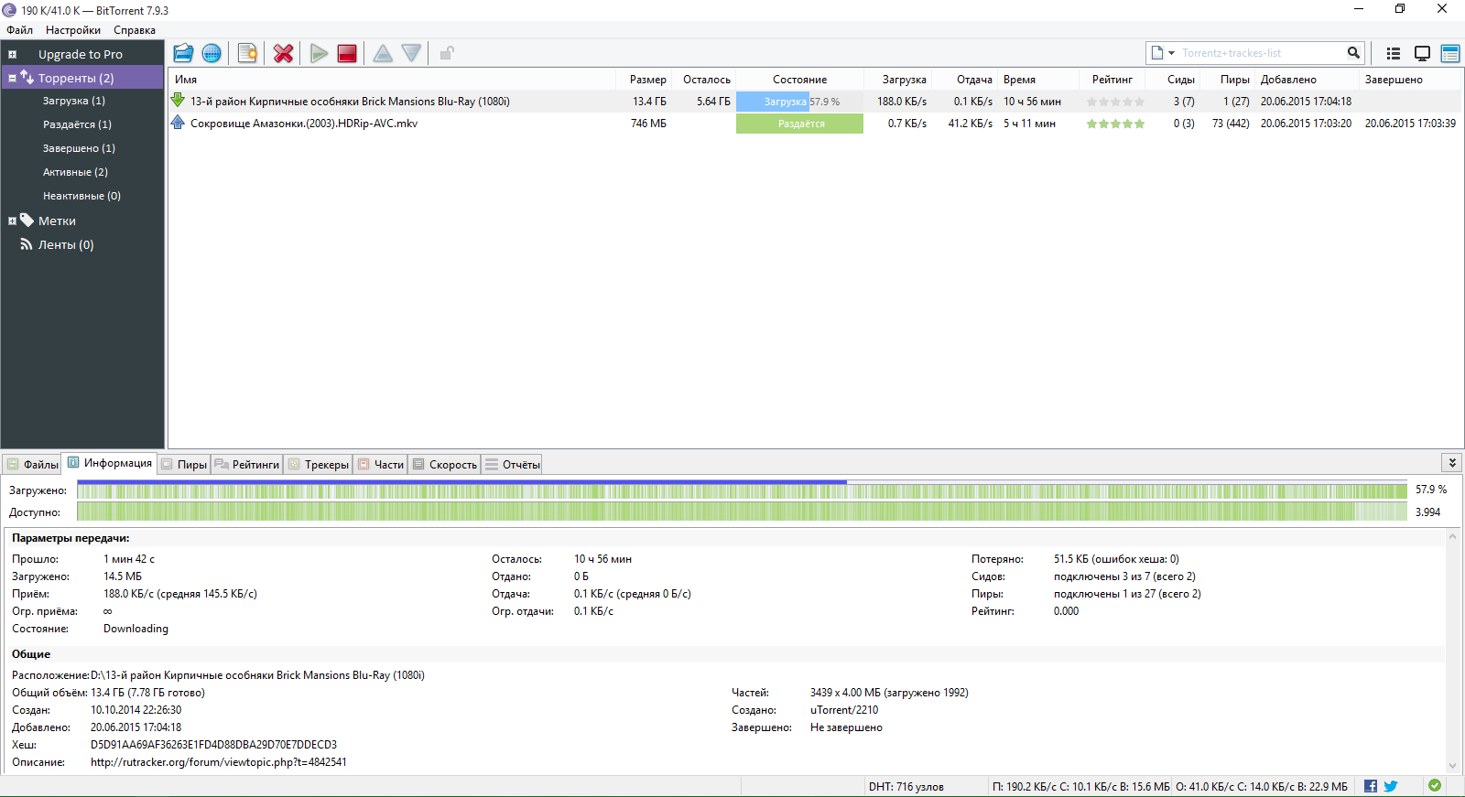Select Неактивные (0) in sidebar
Screen dimensions: 1465x797
point(81,196)
